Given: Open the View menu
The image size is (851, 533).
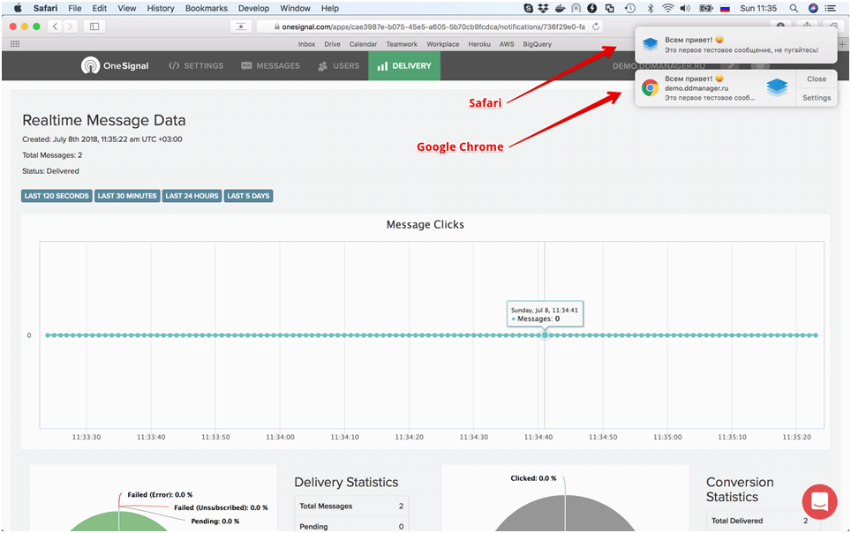Looking at the screenshot, I should pyautogui.click(x=127, y=8).
